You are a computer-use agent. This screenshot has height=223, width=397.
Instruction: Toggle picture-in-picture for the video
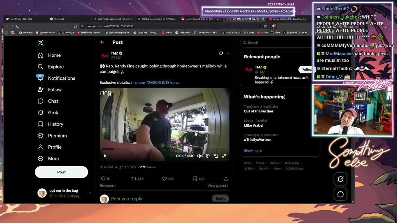[216, 156]
